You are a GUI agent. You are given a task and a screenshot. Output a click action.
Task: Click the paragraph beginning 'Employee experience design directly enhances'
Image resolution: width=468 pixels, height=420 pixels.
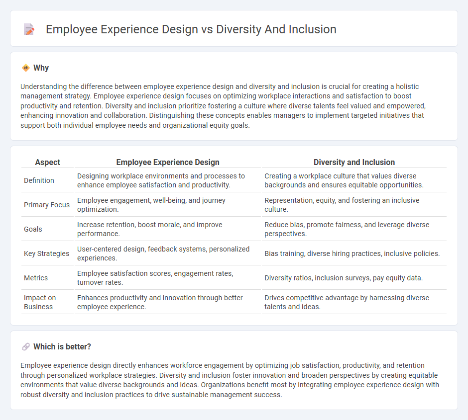[230, 380]
